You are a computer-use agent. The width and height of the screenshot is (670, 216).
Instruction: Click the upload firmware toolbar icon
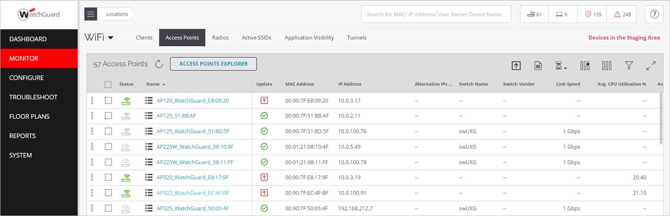point(516,66)
